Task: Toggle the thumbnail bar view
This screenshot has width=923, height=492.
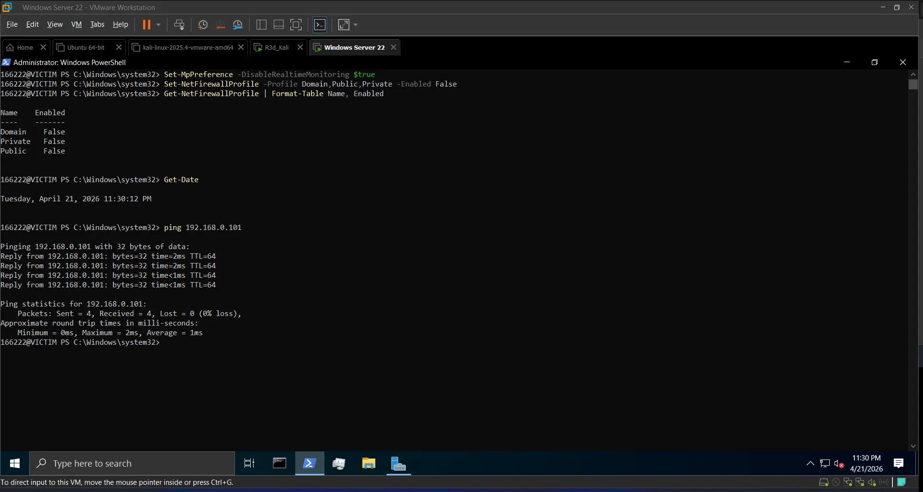Action: (278, 24)
